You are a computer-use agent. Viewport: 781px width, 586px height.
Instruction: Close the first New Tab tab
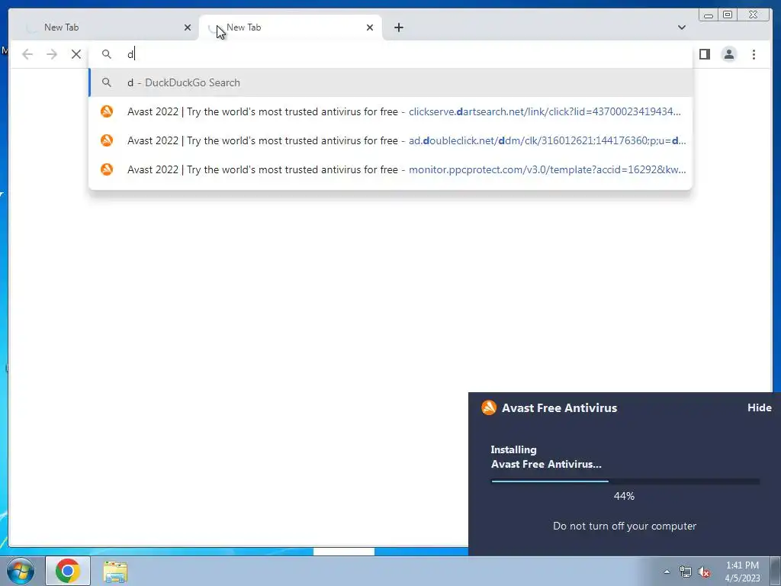(188, 27)
